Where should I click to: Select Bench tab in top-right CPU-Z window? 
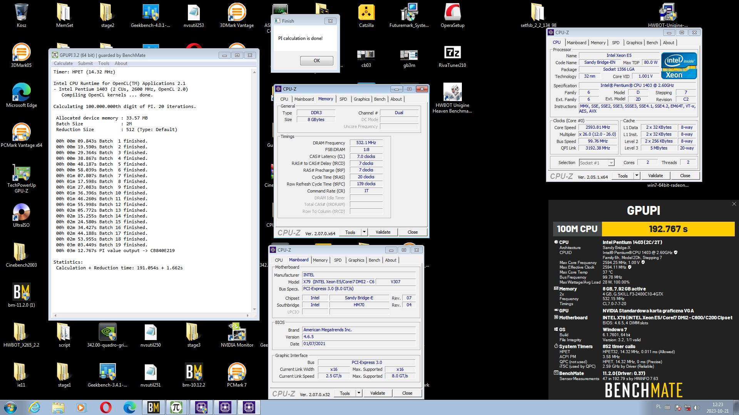tap(652, 43)
